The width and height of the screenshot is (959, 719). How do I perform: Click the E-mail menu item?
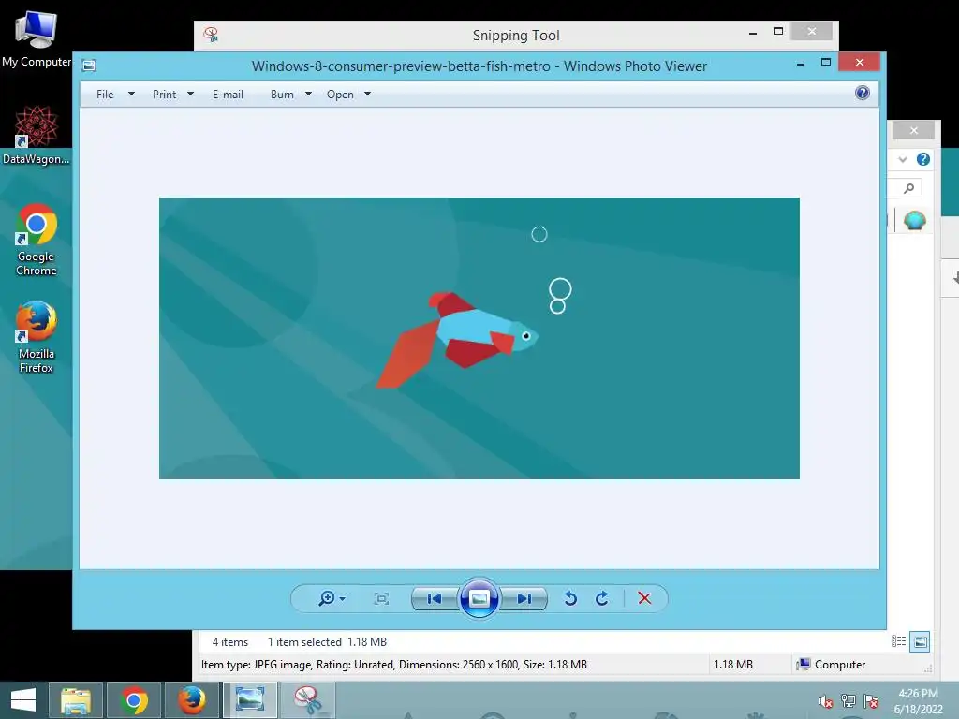pos(228,95)
